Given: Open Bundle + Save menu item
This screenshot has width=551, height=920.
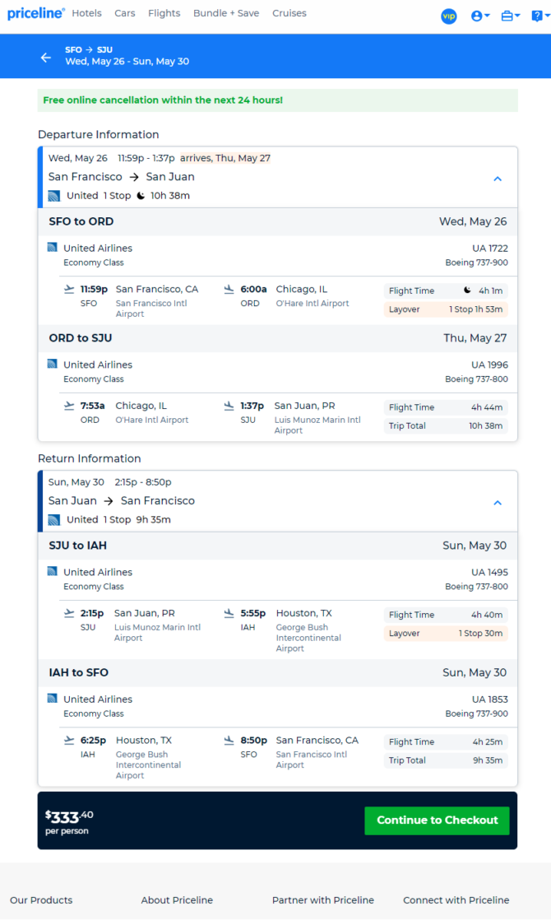Looking at the screenshot, I should (226, 13).
